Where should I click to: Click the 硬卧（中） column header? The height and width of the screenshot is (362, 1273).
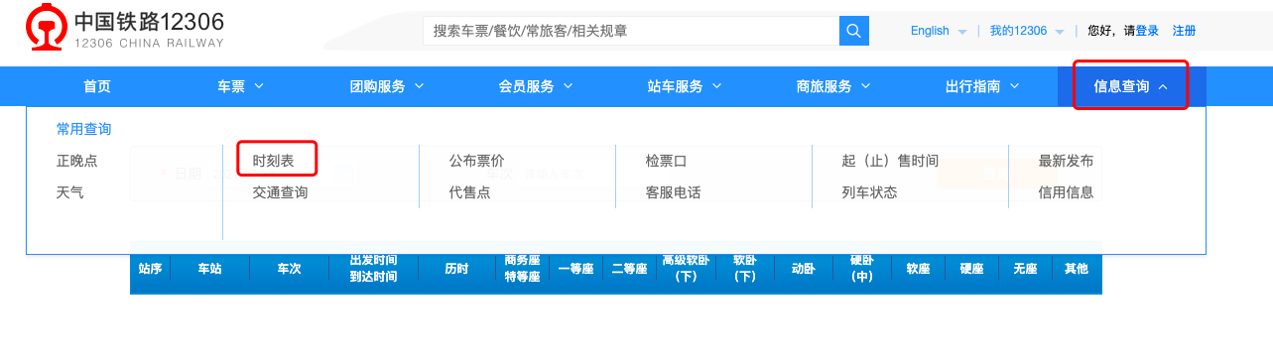(862, 269)
